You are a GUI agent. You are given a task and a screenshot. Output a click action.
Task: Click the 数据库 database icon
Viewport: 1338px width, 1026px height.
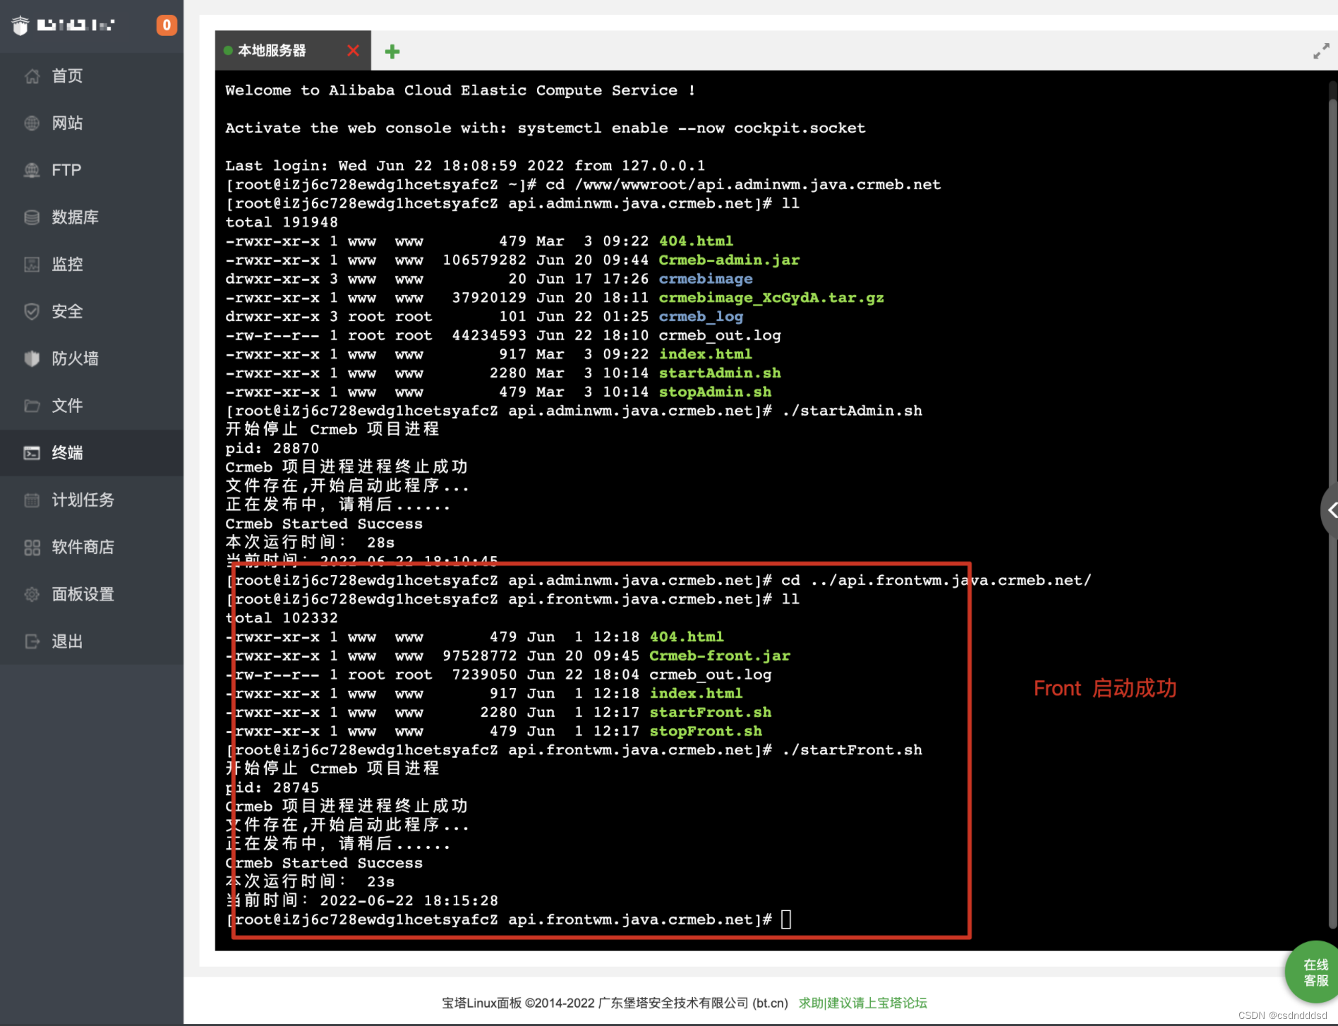tap(32, 217)
